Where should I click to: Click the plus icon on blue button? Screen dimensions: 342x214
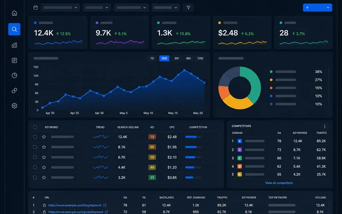[x=307, y=8]
